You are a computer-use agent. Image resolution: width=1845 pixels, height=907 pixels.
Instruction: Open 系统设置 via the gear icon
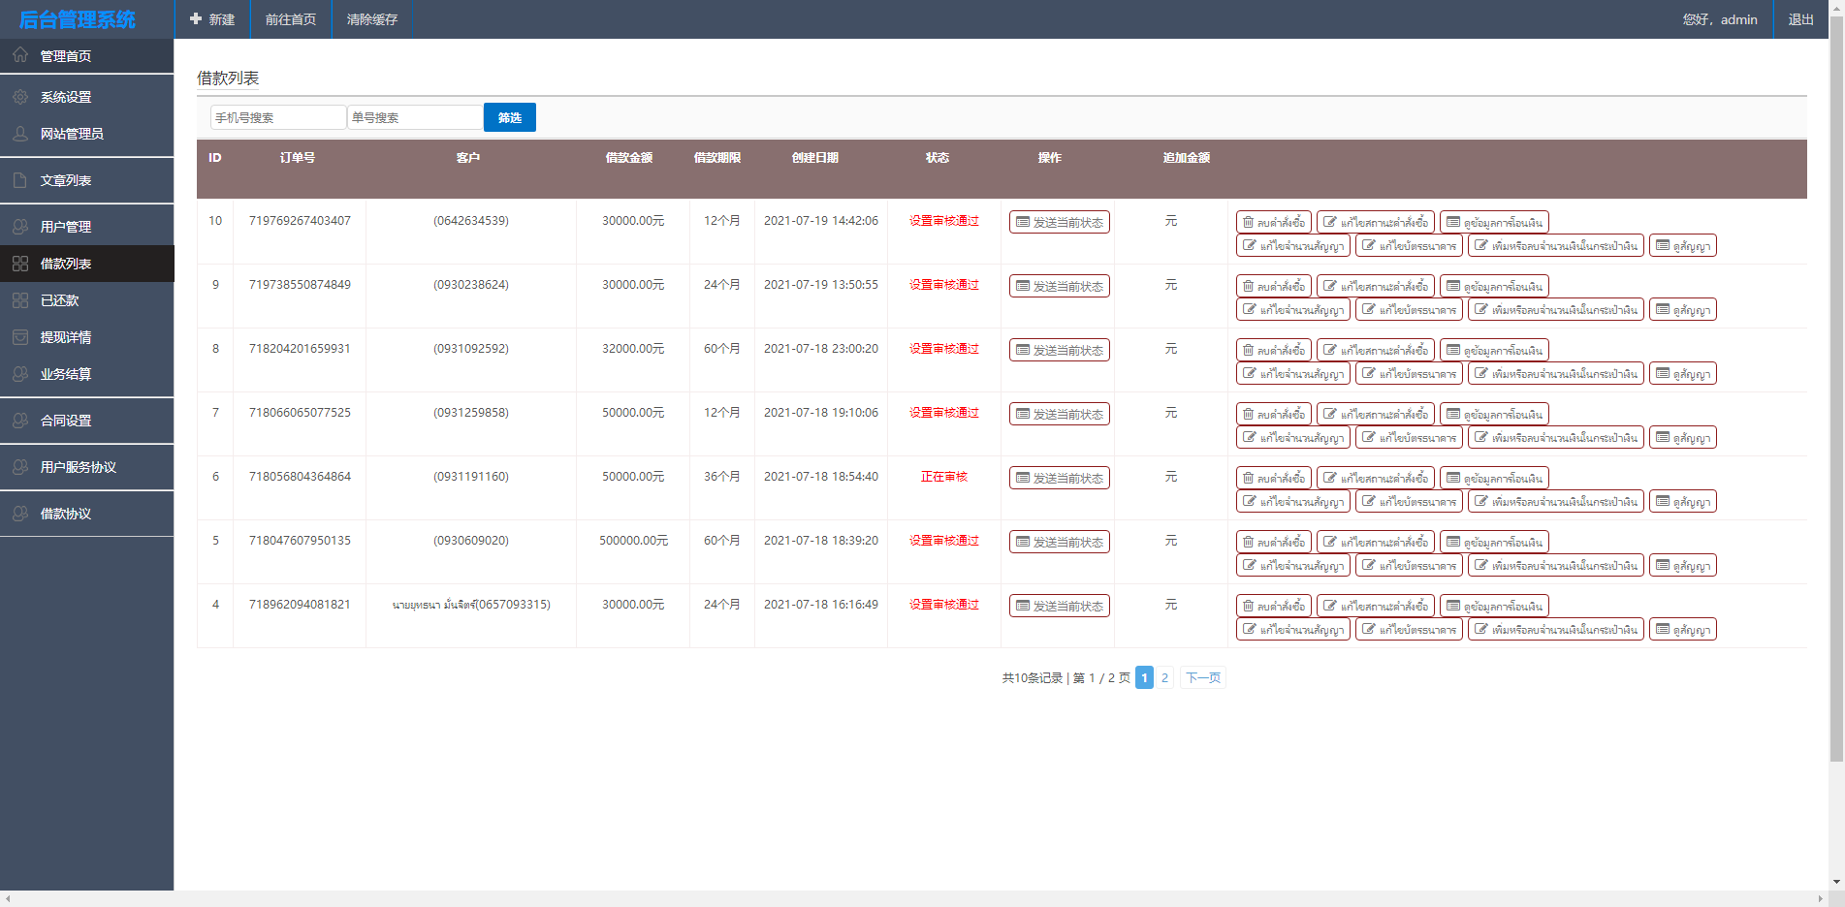coord(20,97)
